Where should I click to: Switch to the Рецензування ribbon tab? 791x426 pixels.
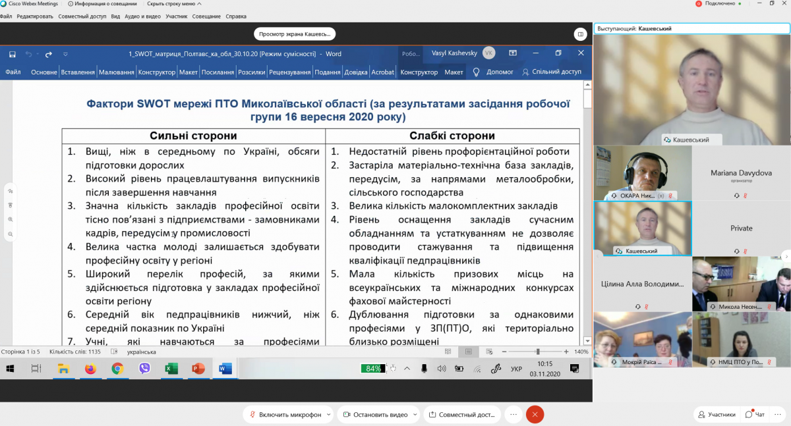coord(289,72)
